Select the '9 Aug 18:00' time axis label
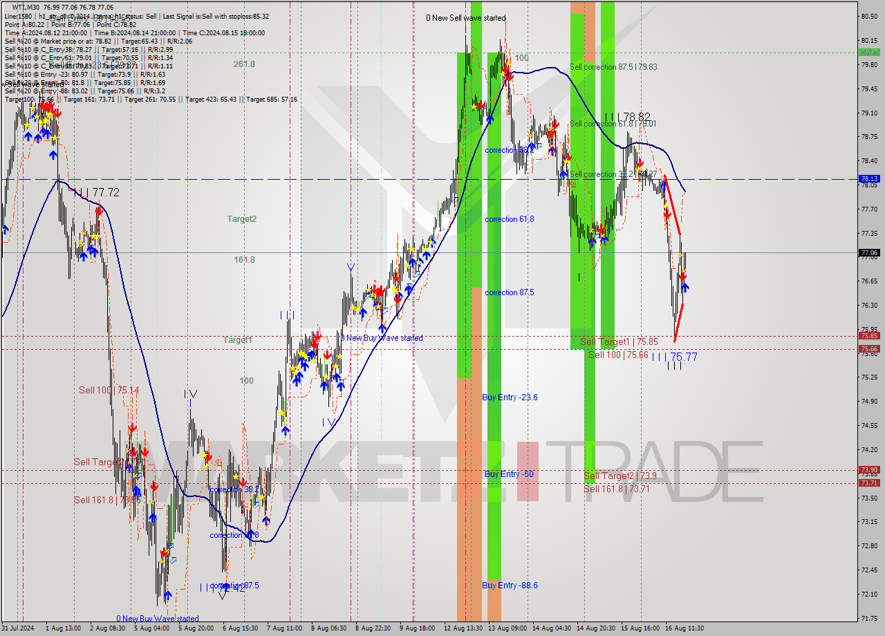This screenshot has height=636, width=885. click(417, 628)
